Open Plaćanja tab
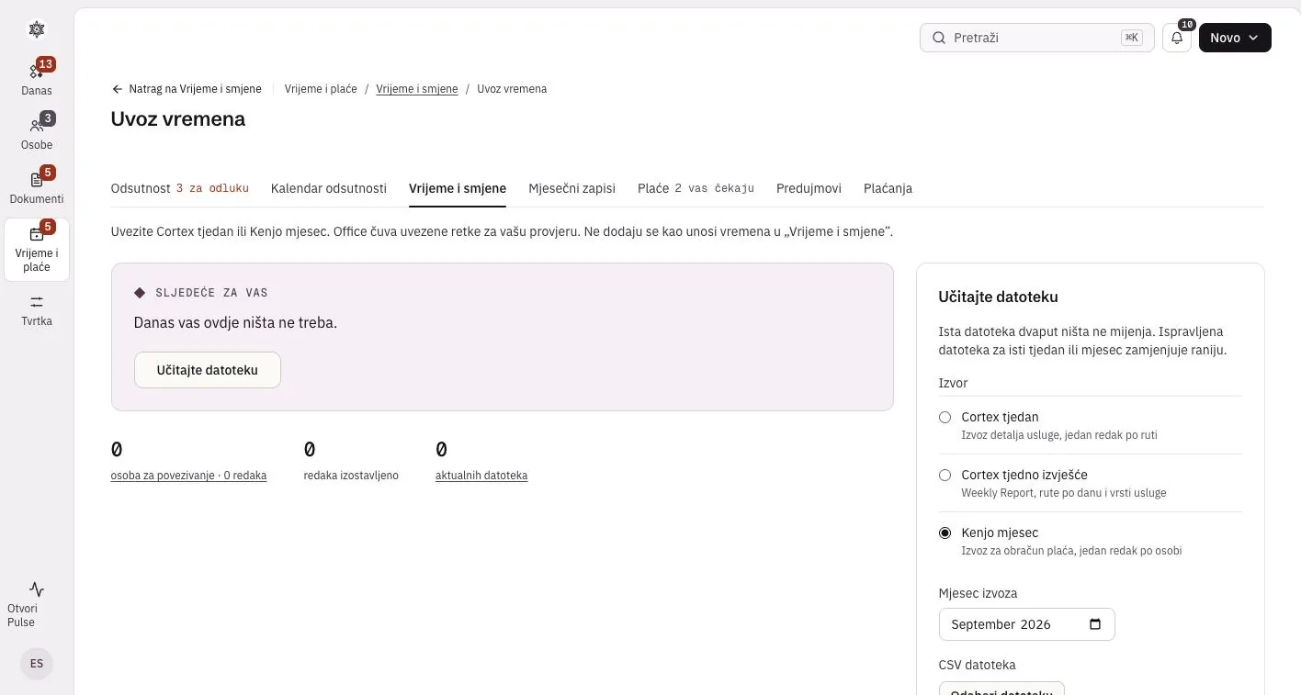Viewport: 1301px width, 695px height. [888, 188]
